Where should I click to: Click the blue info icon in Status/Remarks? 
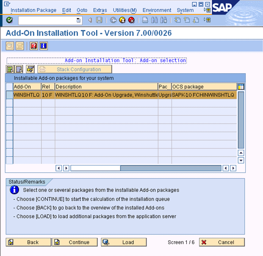14,190
